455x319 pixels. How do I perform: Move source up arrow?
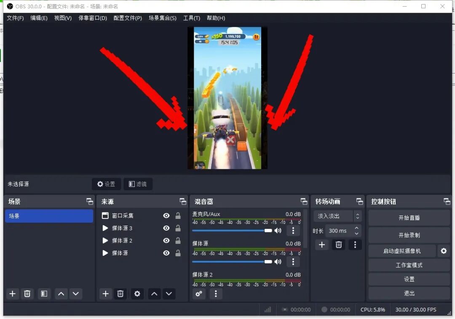tap(154, 294)
